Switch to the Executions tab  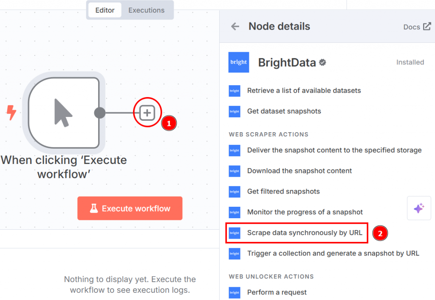click(146, 10)
